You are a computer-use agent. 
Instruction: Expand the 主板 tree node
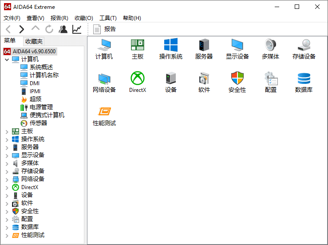coord(7,132)
